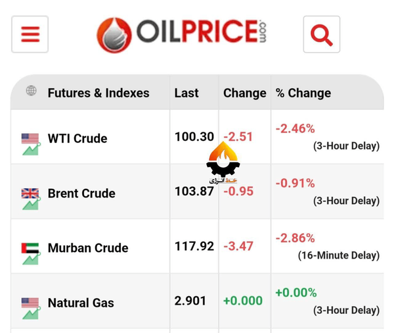Open the Murban Crude chart icon
Screen dimensions: 394x333
pos(31,259)
